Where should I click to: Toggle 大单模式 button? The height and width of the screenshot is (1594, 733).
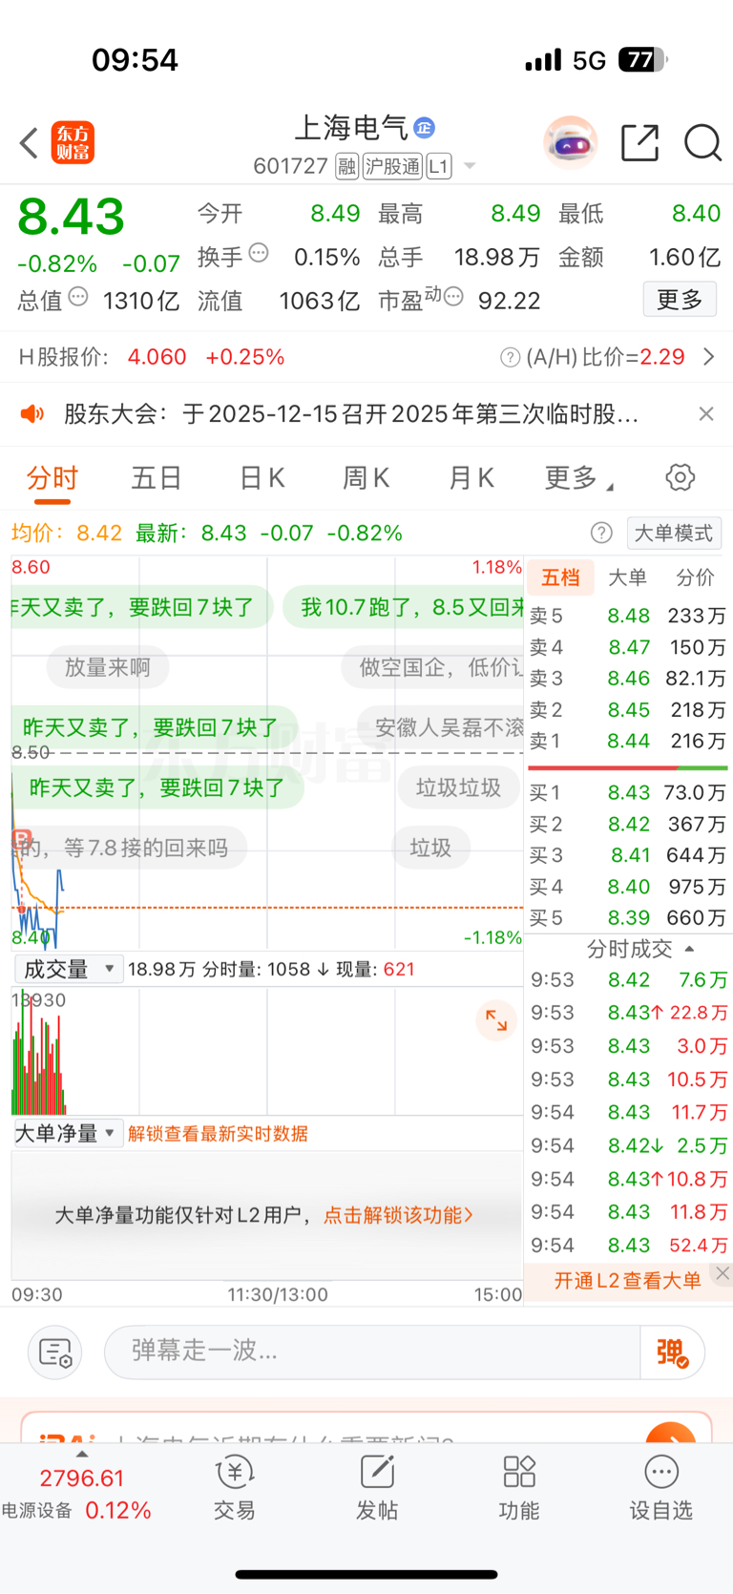pos(674,533)
